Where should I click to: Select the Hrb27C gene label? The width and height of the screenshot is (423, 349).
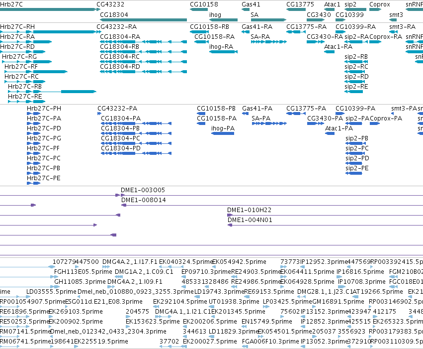[x=11, y=4]
